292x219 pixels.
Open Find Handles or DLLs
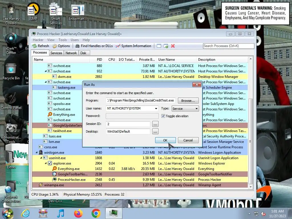point(94,46)
